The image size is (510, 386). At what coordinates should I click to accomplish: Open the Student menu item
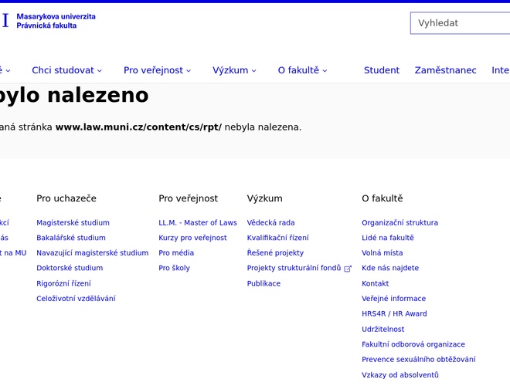(382, 70)
